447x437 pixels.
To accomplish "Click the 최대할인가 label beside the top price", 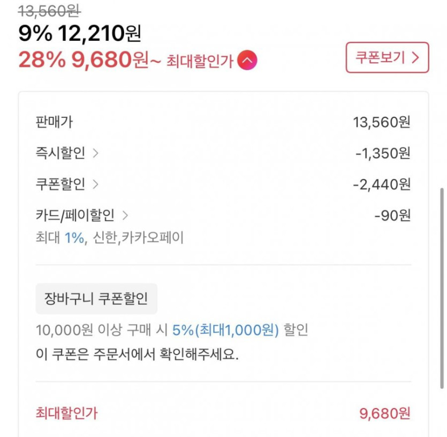I will pos(200,61).
